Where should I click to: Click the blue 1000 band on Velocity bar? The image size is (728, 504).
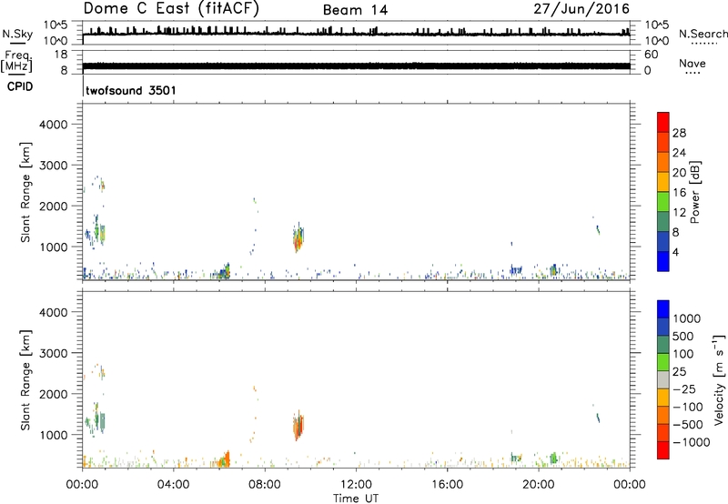tap(663, 309)
